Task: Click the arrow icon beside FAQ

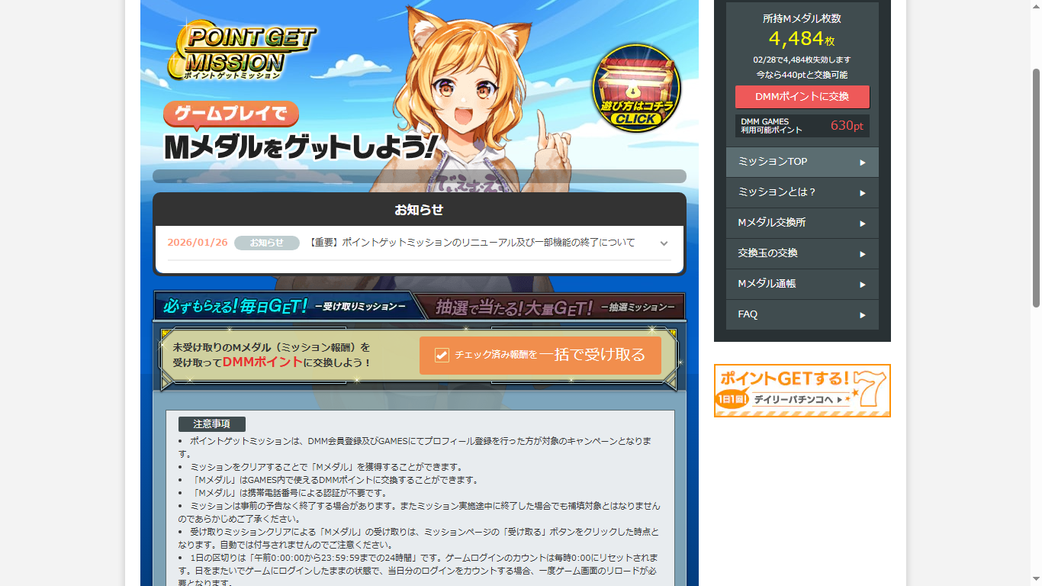Action: (863, 315)
